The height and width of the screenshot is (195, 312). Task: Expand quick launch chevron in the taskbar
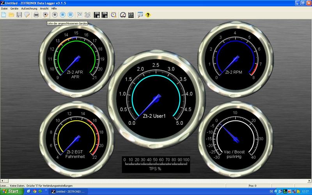point(46,190)
